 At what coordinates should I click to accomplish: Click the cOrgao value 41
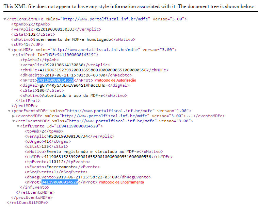tap(46, 141)
